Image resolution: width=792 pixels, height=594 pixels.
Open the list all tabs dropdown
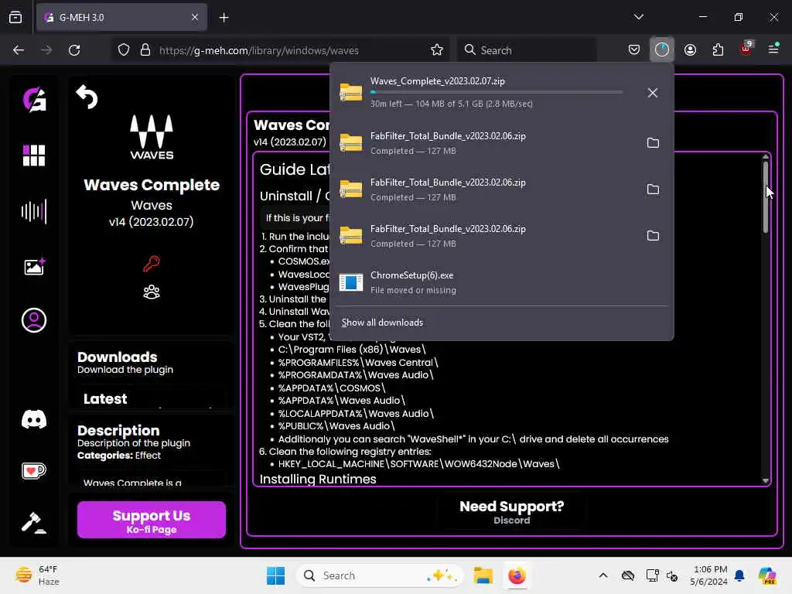(x=638, y=17)
